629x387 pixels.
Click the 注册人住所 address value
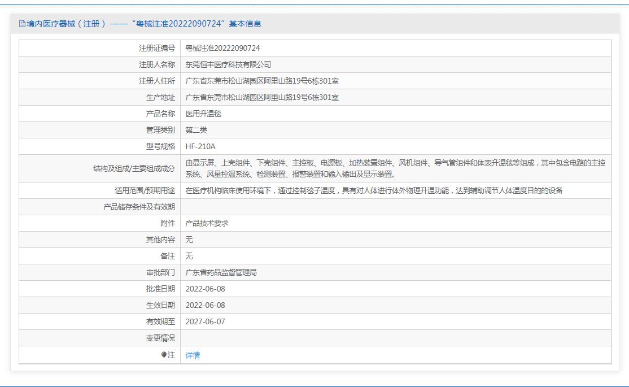pos(262,81)
